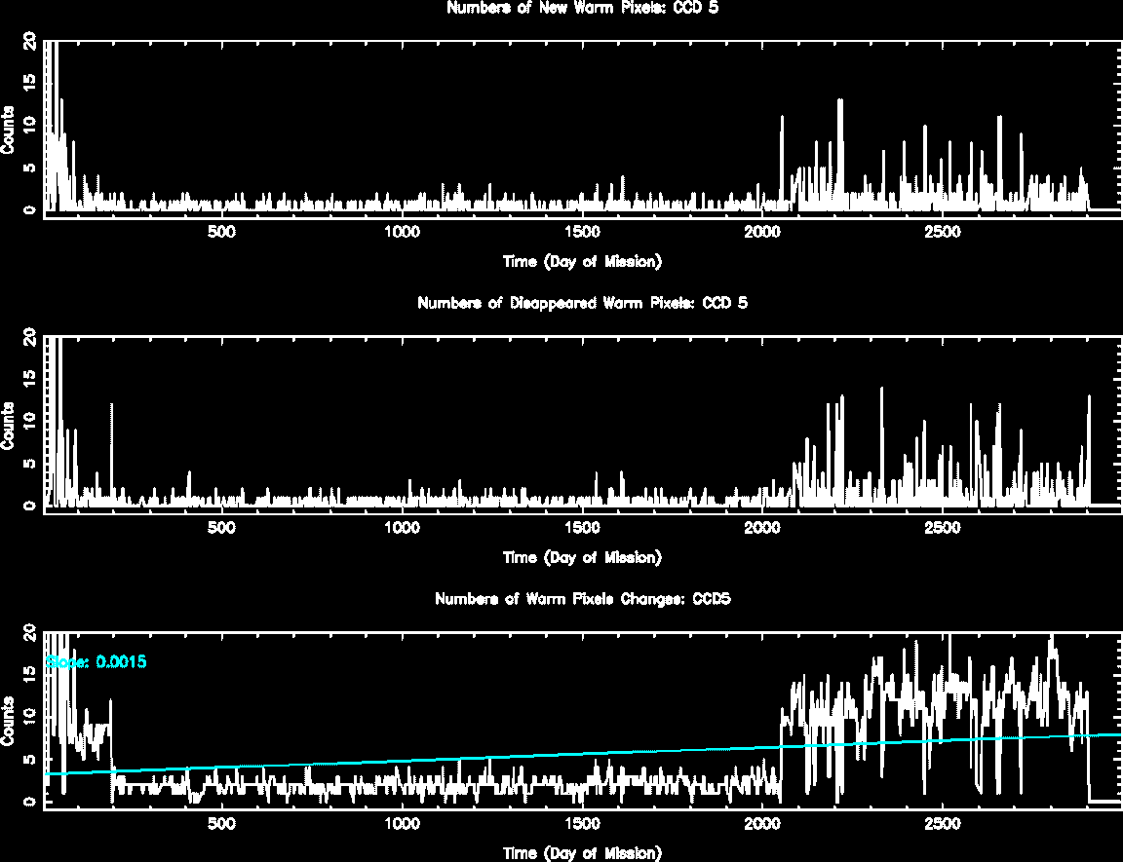Click the 'Numbers of New Warm Pixels: CCD 5' title
The width and height of the screenshot is (1123, 862).
[x=582, y=8]
